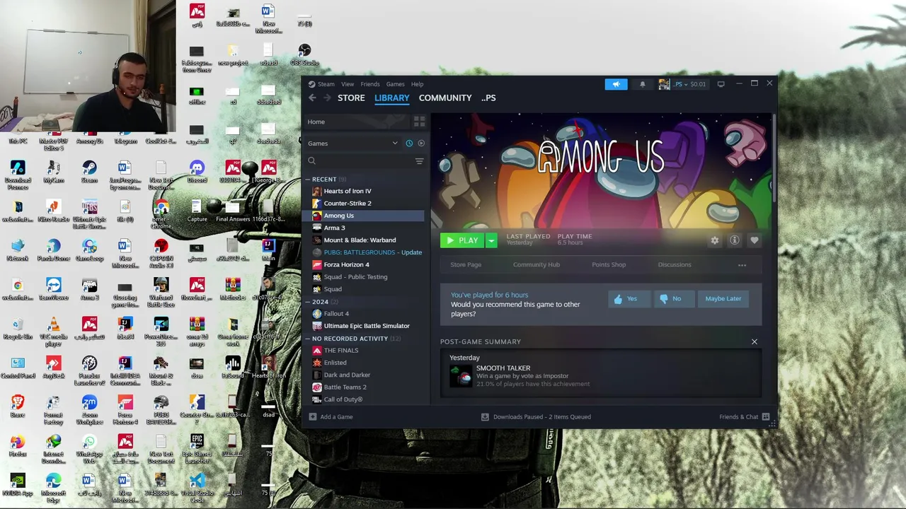Open the Discussions link
The height and width of the screenshot is (509, 906).
(675, 265)
